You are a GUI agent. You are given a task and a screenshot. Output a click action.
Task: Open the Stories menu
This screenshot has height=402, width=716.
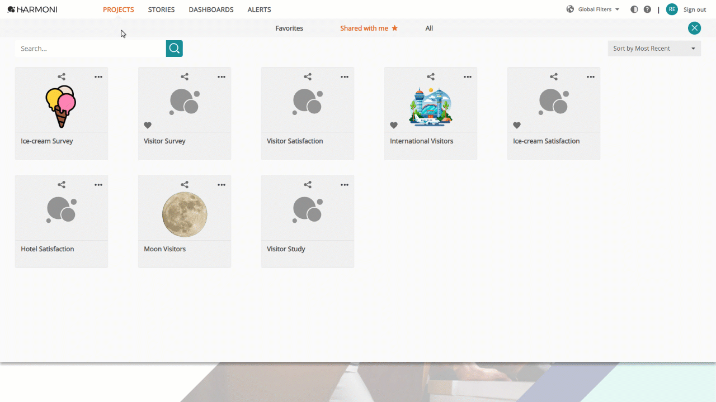pyautogui.click(x=161, y=9)
